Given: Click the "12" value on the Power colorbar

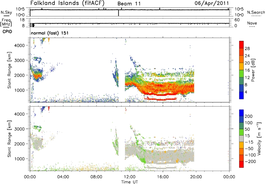Looking at the screenshot, I should click(247, 78).
